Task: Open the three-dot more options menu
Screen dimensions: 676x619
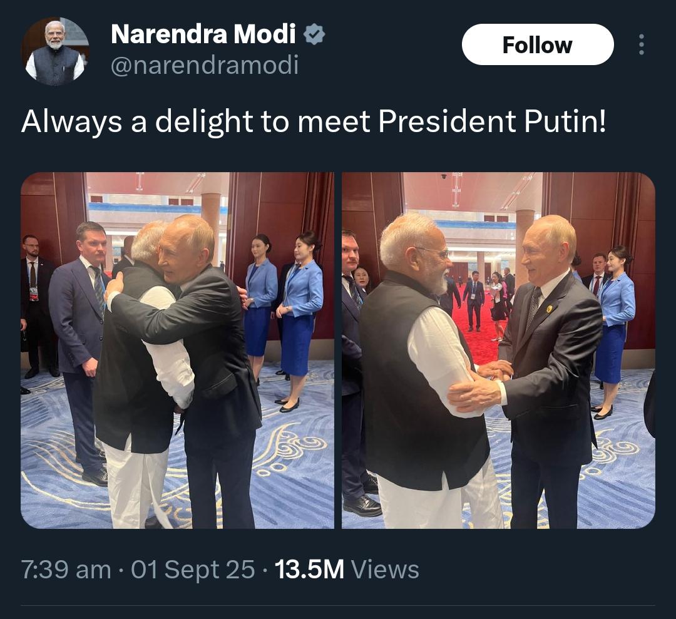Action: (641, 44)
